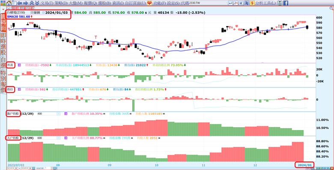Click the purple settings icon in 大戶持股 row

coord(66,138)
